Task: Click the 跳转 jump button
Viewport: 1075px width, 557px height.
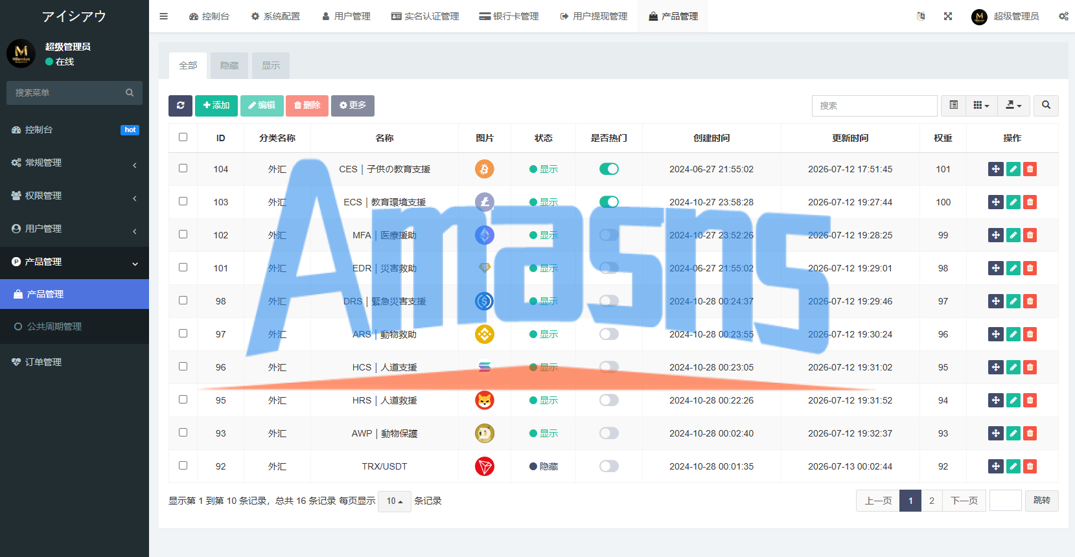Action: tap(1042, 501)
